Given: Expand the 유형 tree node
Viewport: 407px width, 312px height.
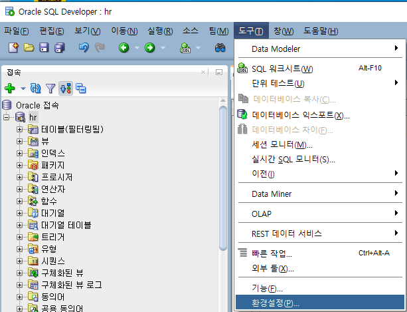Looking at the screenshot, I should tap(19, 249).
